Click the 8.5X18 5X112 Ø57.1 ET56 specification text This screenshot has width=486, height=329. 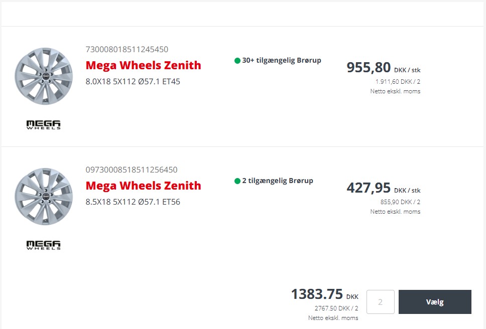(133, 202)
